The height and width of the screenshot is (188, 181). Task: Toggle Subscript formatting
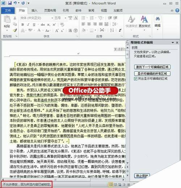(x=49, y=25)
